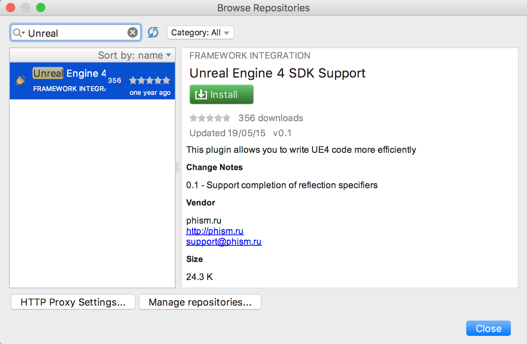Click the Change Notes heading

pyautogui.click(x=214, y=167)
